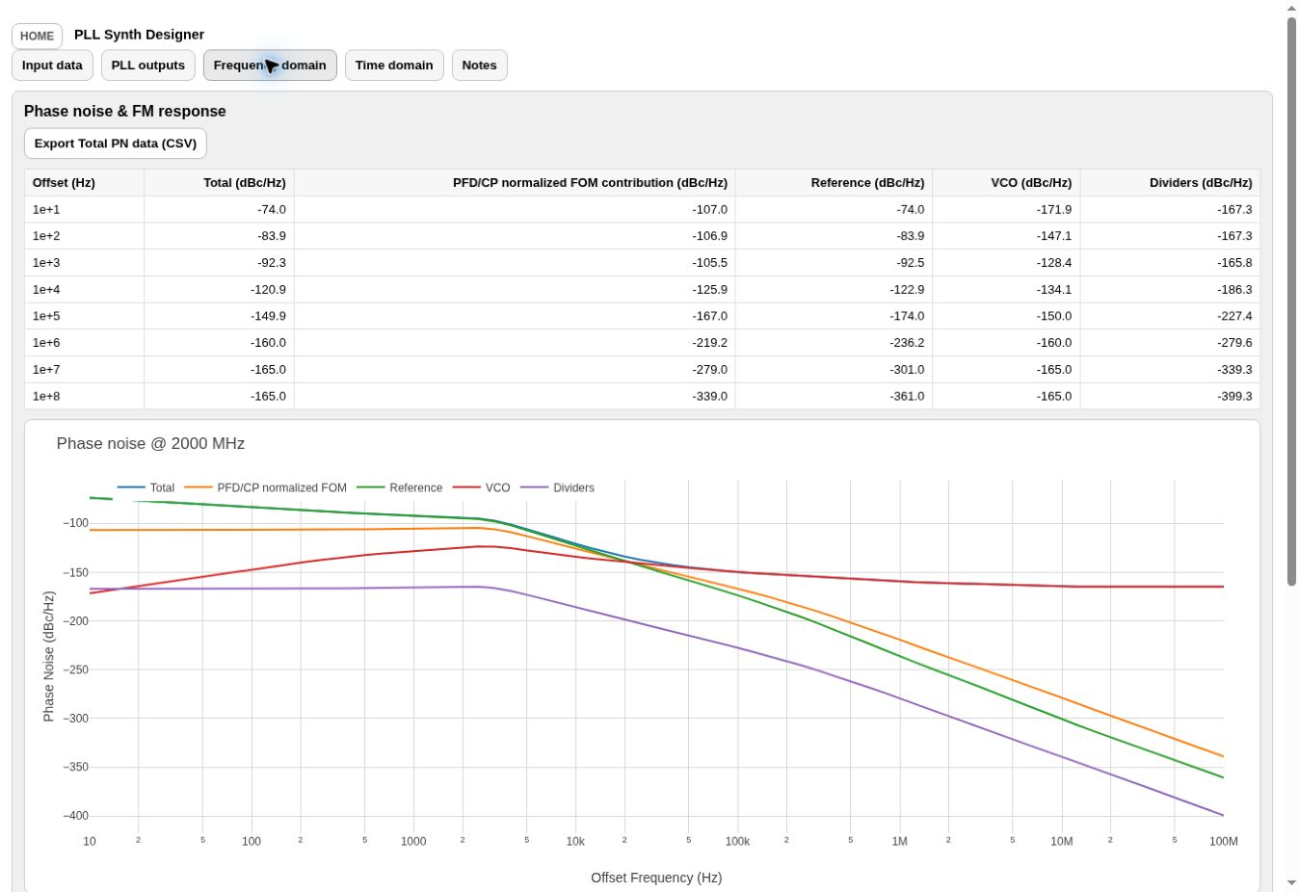1299x892 pixels.
Task: Click the Phase Noise (dBc/Hz) axis label
Action: [x=48, y=656]
